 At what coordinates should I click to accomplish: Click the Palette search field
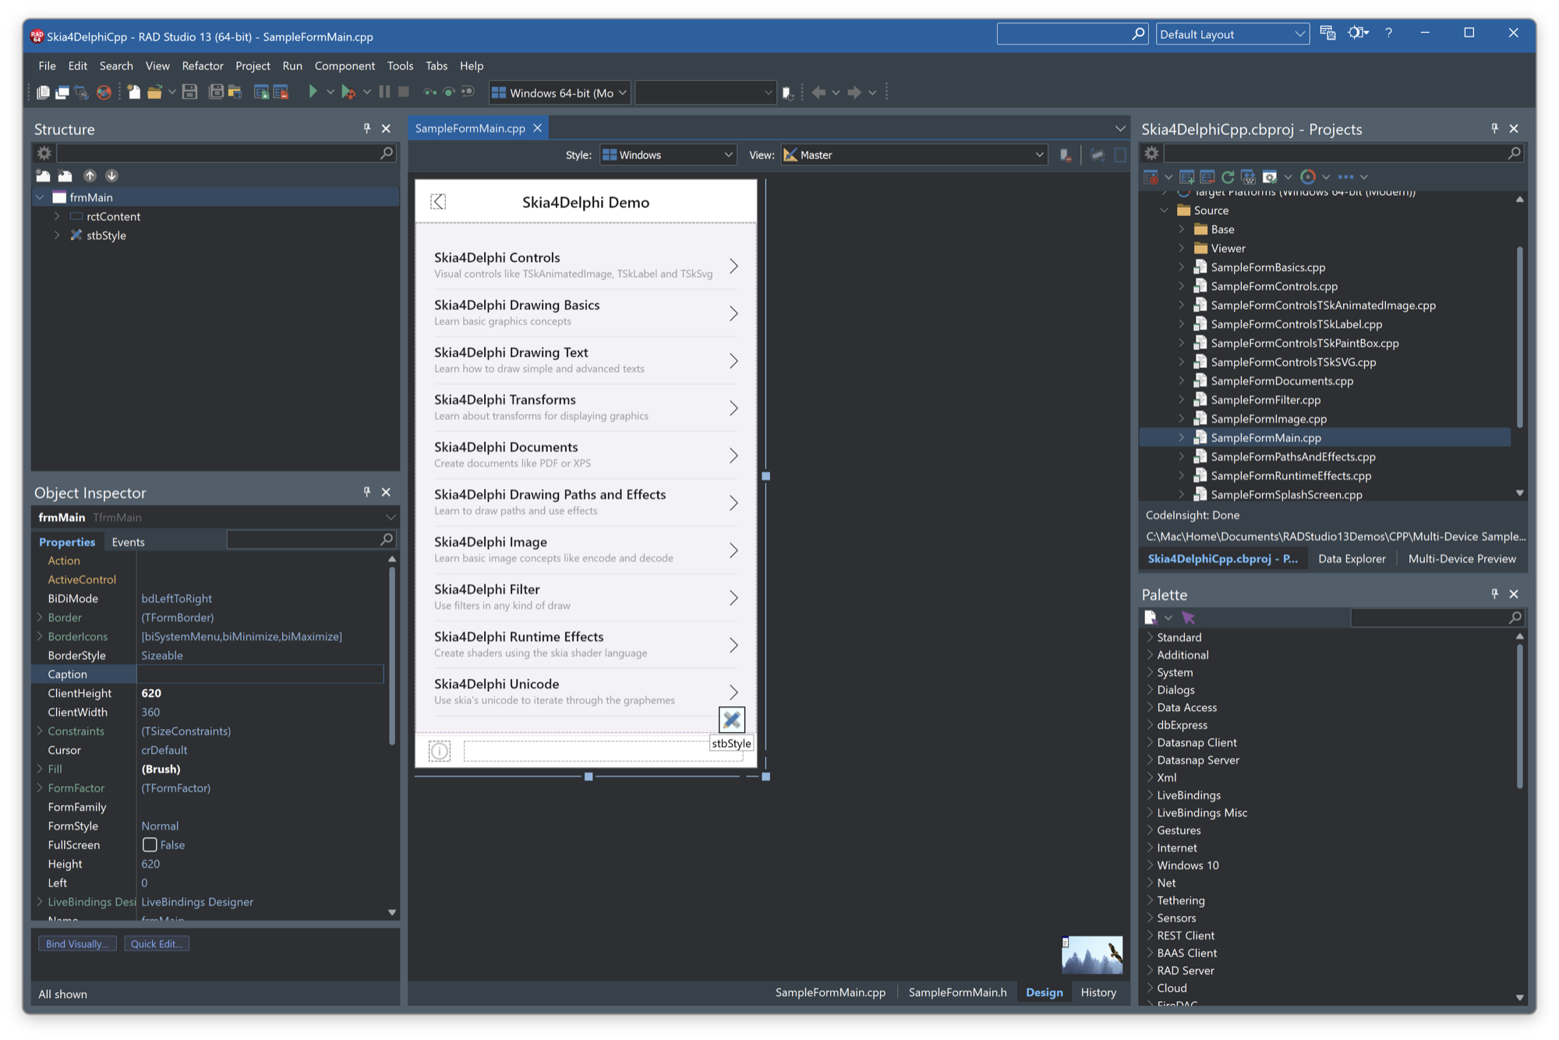(1437, 617)
